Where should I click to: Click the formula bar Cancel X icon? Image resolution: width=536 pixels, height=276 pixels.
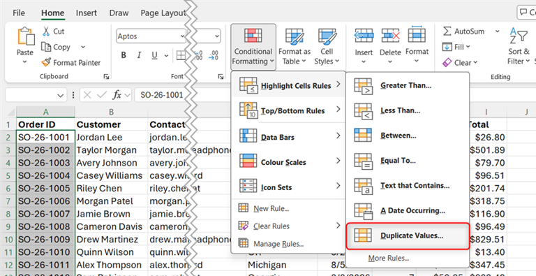[87, 95]
